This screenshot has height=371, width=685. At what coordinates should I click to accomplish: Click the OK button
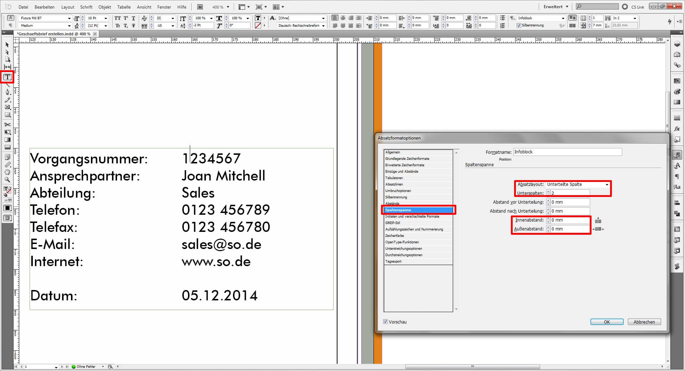pyautogui.click(x=607, y=322)
